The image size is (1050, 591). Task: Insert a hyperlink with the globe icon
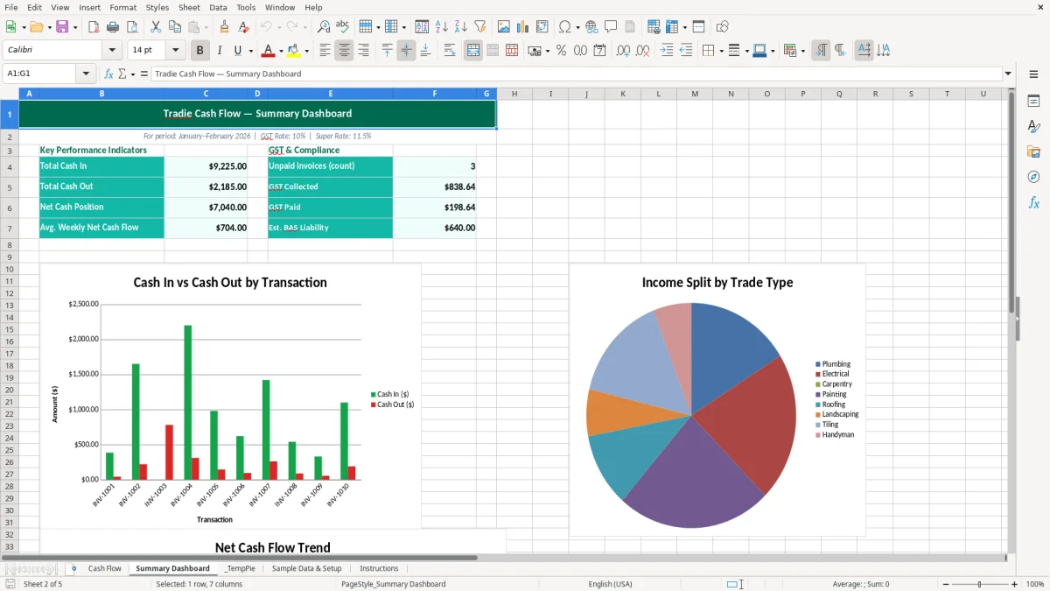(591, 27)
